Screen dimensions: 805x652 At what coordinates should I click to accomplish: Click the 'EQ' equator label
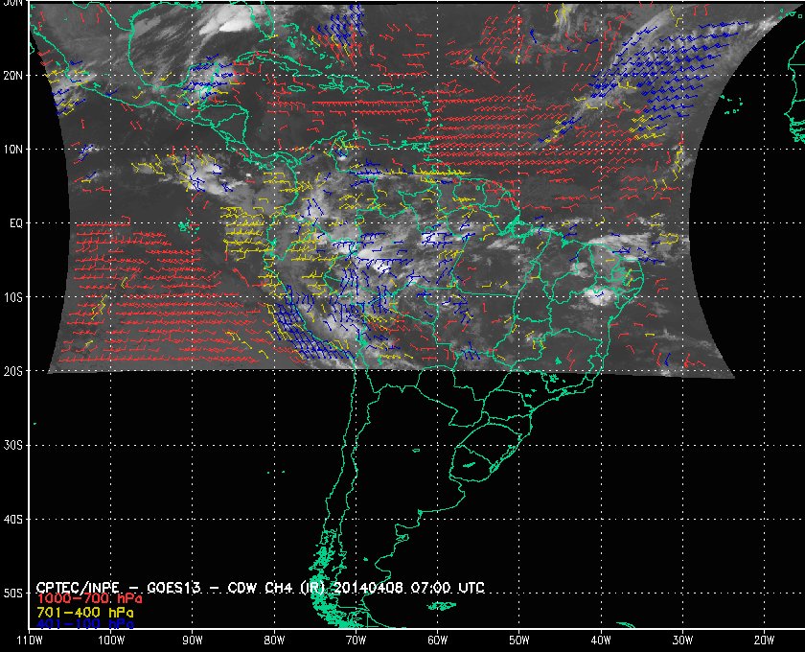click(16, 223)
